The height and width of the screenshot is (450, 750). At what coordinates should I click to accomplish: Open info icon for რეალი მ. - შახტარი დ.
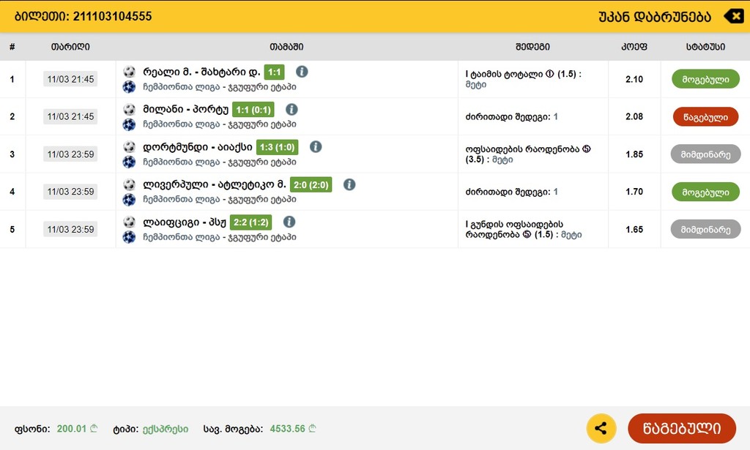(302, 72)
